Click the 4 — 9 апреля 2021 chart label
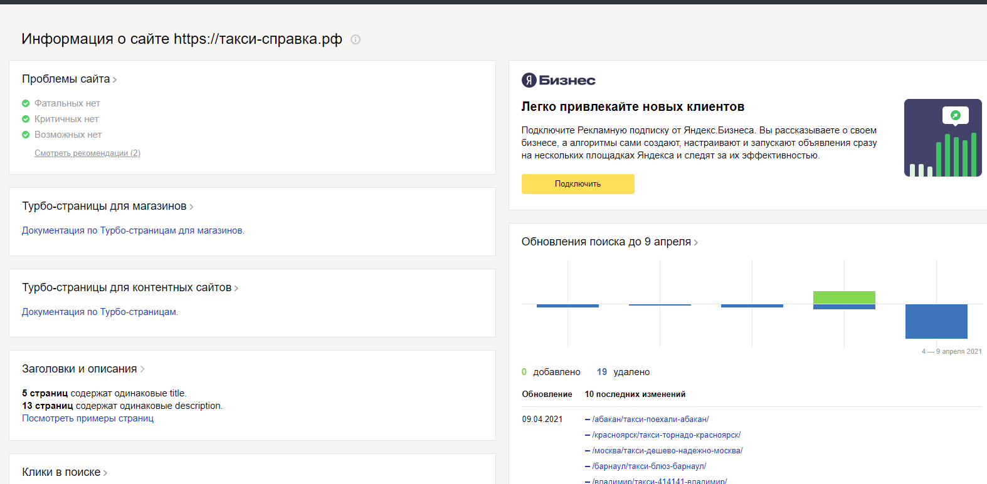This screenshot has width=987, height=484. (x=952, y=351)
